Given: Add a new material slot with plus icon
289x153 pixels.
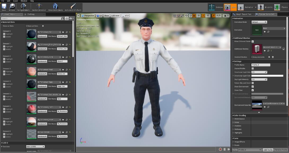Looking at the screenshot, I should click(x=43, y=26).
